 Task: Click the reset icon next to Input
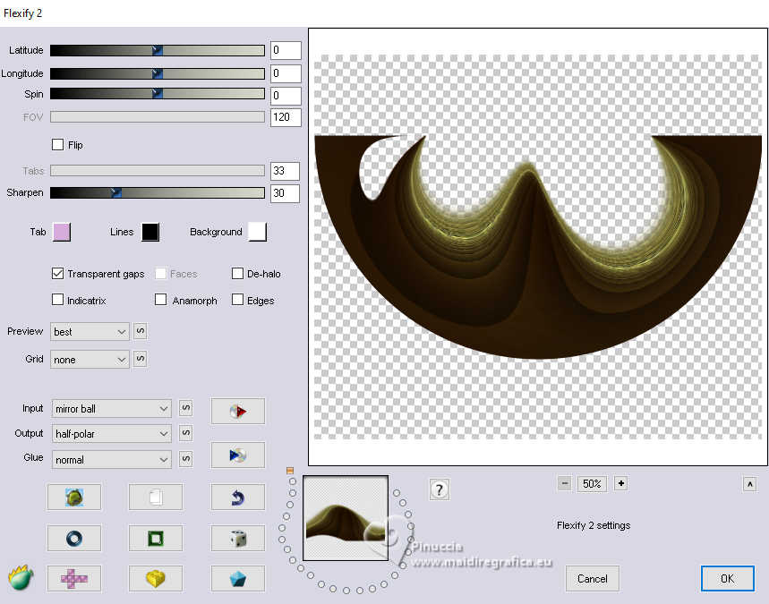(x=186, y=408)
